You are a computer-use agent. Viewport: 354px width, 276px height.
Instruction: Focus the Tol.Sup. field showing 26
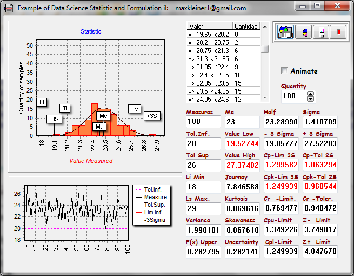coord(203,165)
